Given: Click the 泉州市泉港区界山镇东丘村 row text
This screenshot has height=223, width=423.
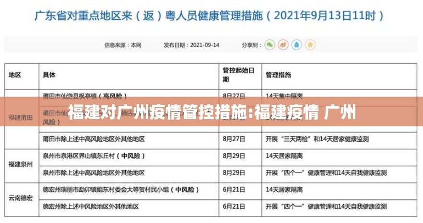Looking at the screenshot, I should [x=94, y=156].
